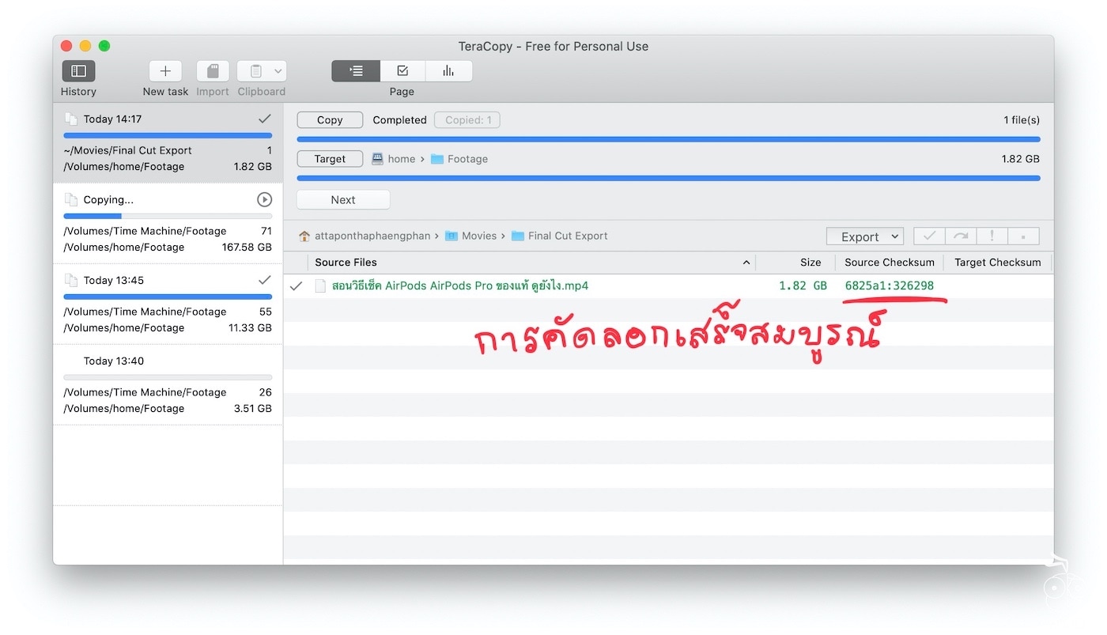Toggle the successful files filter checkmark
The height and width of the screenshot is (635, 1107).
tap(928, 236)
